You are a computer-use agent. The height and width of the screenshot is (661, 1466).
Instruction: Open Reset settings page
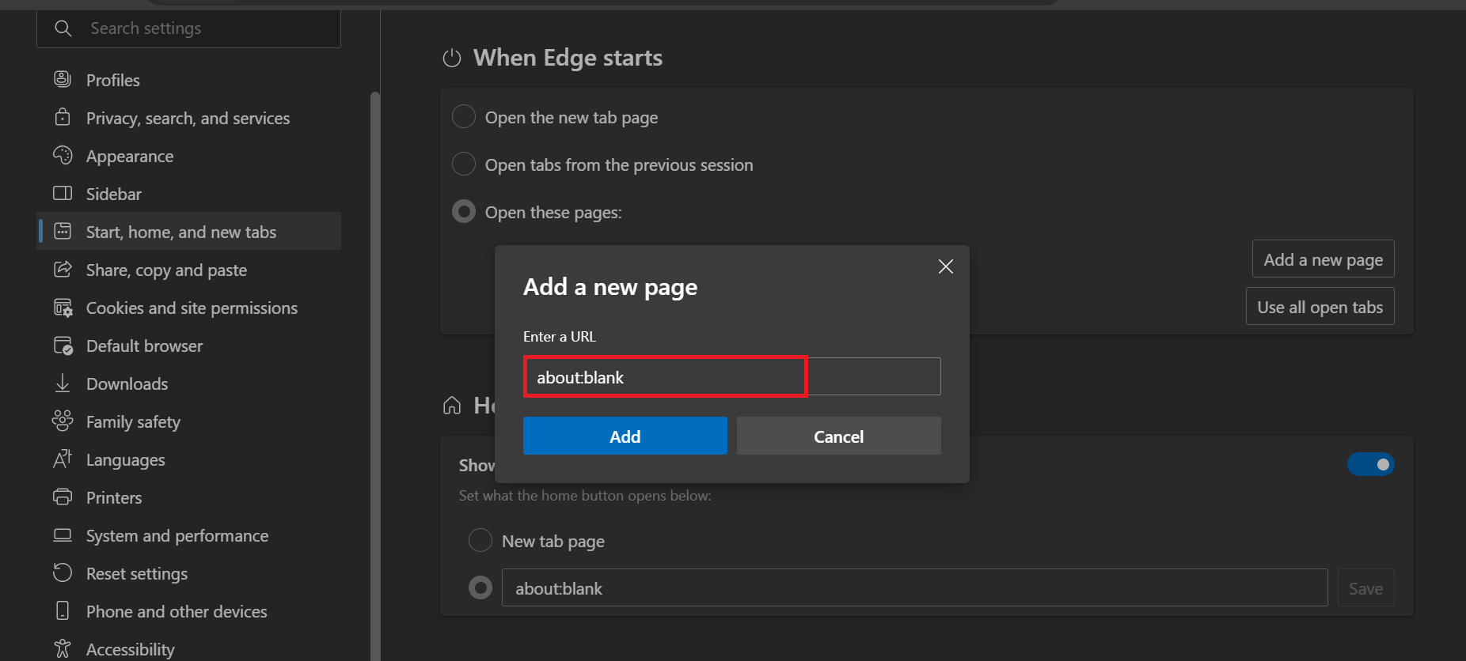188,573
